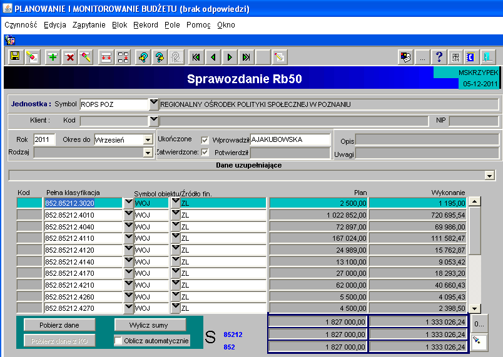Enable the Oblicz automatycznie checkbox
The height and width of the screenshot is (357, 503).
coord(118,341)
